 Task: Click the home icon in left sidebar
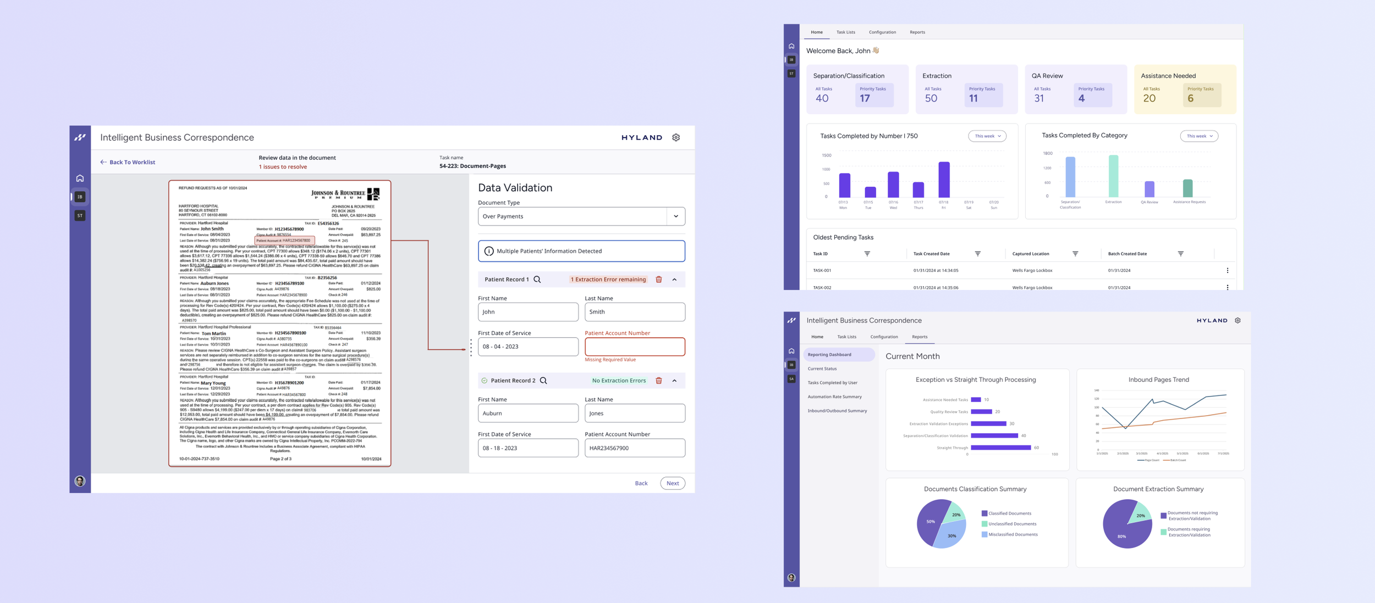click(x=80, y=178)
